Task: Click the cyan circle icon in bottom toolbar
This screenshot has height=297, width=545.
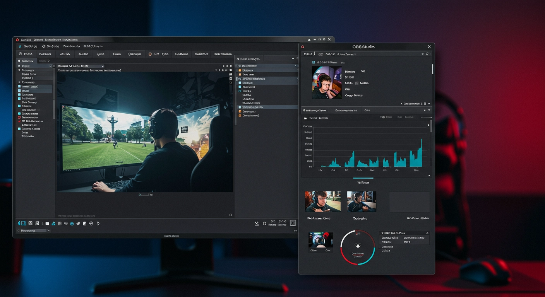Action: pos(72,224)
